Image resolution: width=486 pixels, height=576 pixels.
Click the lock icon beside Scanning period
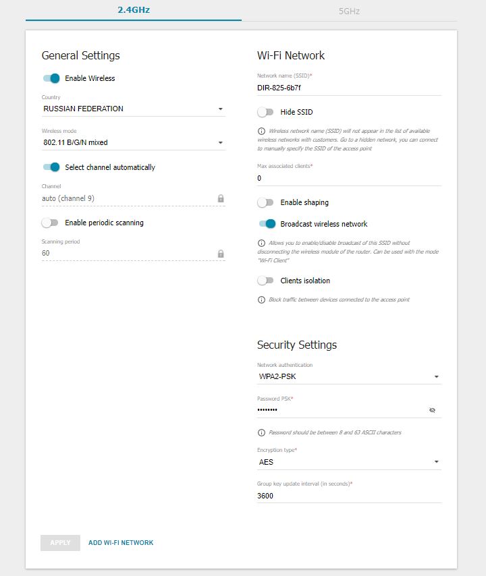(x=221, y=254)
